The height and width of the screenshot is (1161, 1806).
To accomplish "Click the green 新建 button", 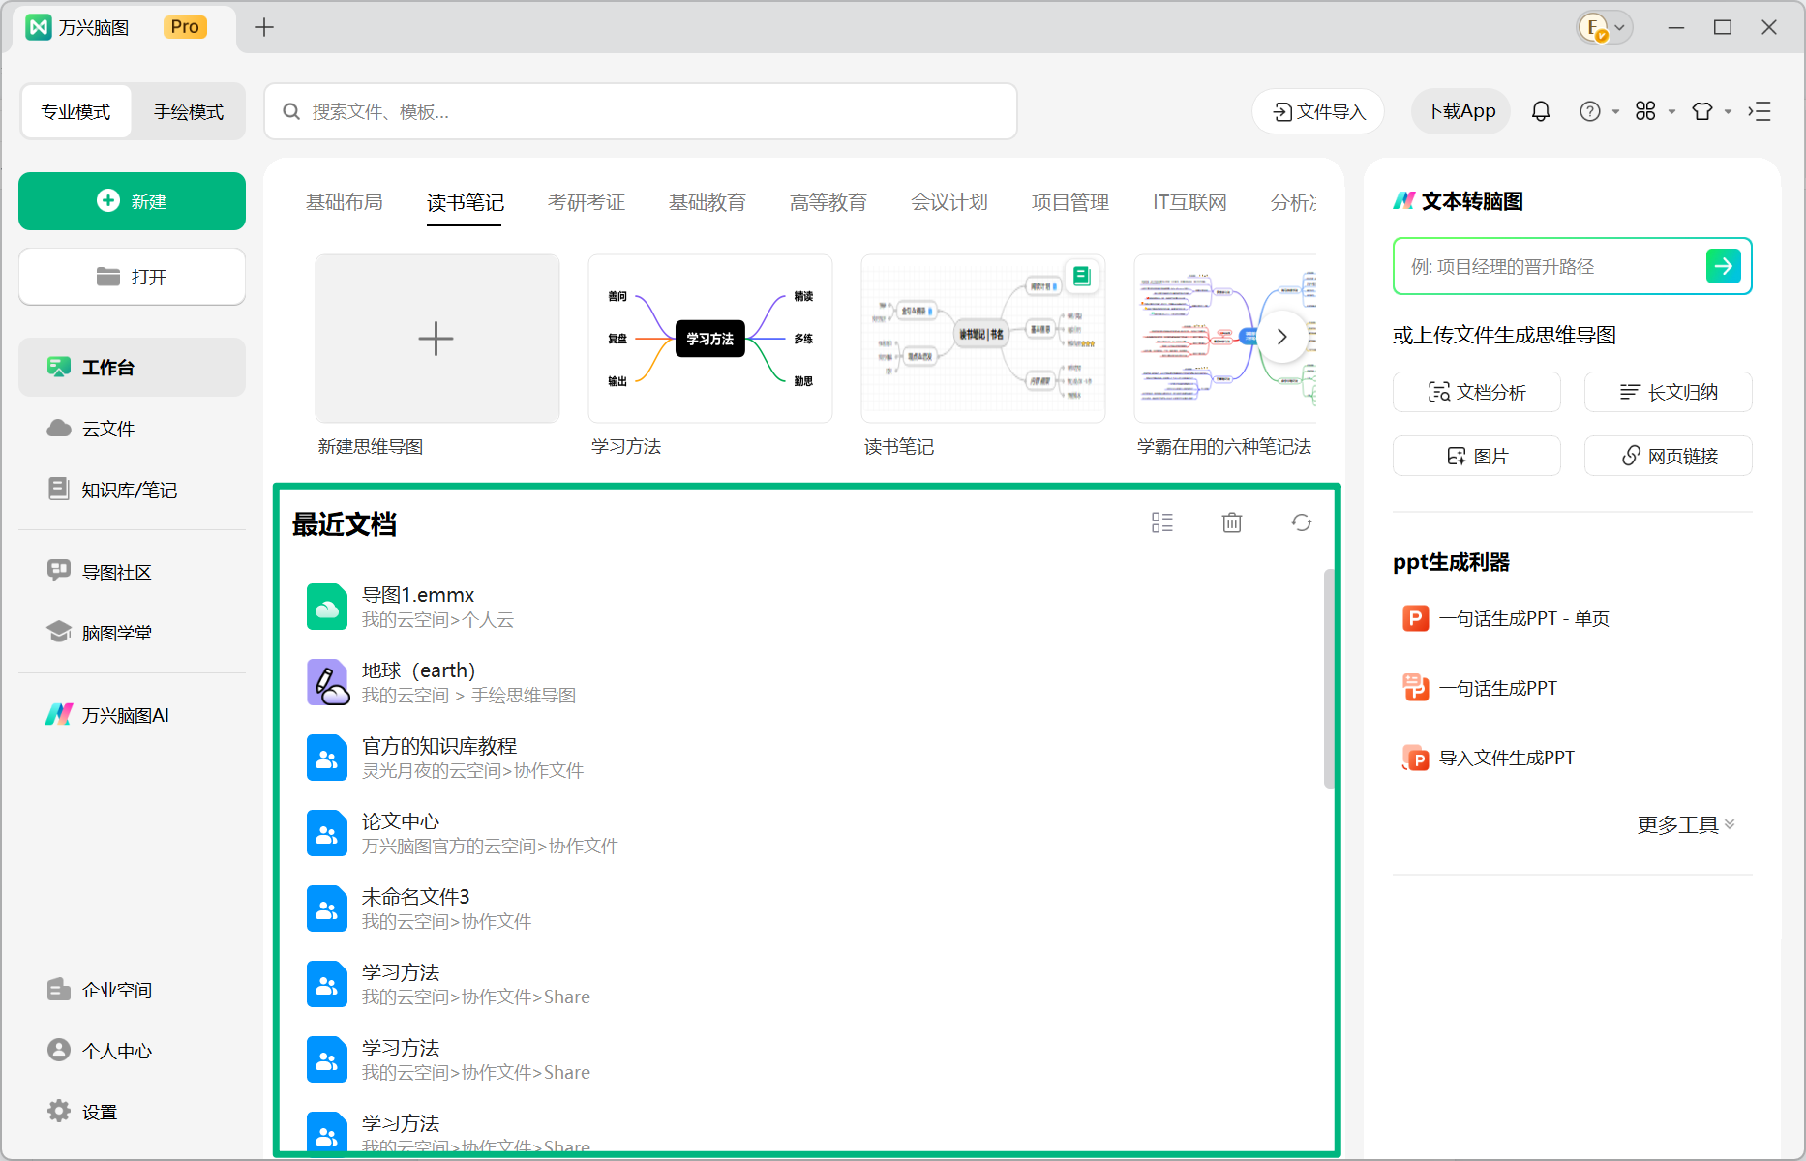I will click(x=132, y=201).
